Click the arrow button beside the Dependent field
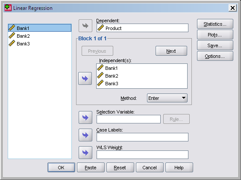The image size is (241, 180). 85,26
